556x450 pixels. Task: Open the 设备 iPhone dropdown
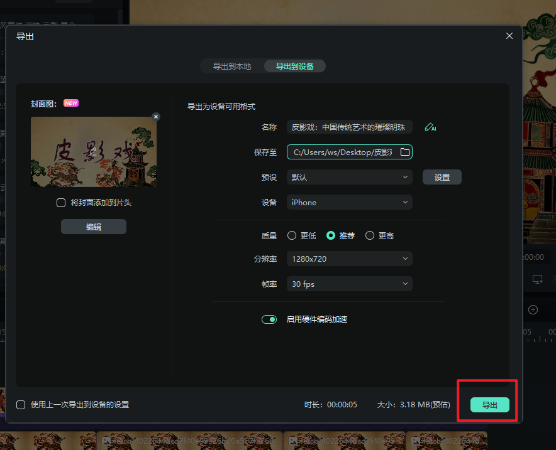click(349, 202)
